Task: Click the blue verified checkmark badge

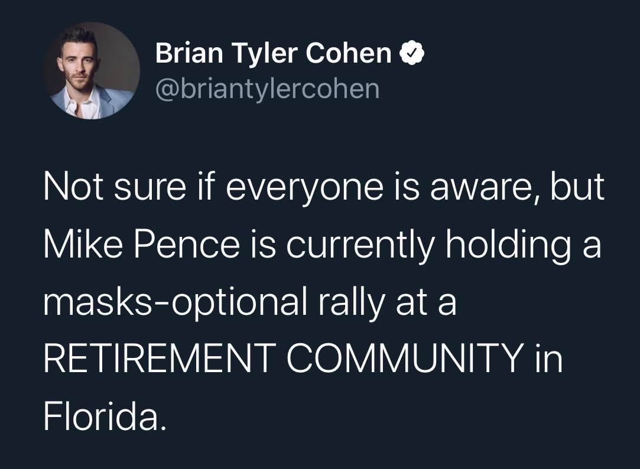Action: click(411, 53)
